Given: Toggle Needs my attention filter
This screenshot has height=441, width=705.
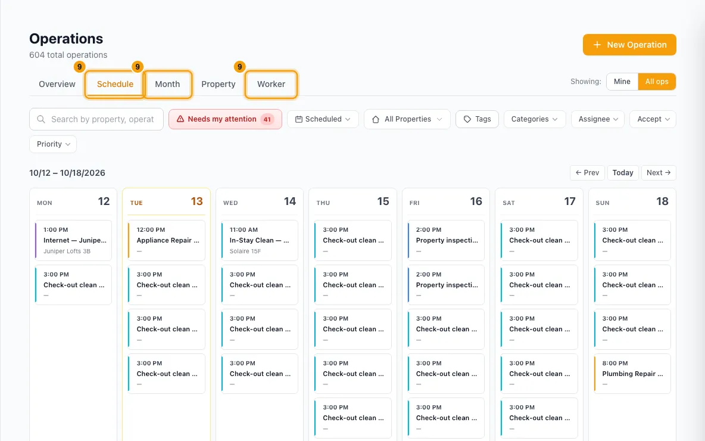Looking at the screenshot, I should pyautogui.click(x=225, y=119).
